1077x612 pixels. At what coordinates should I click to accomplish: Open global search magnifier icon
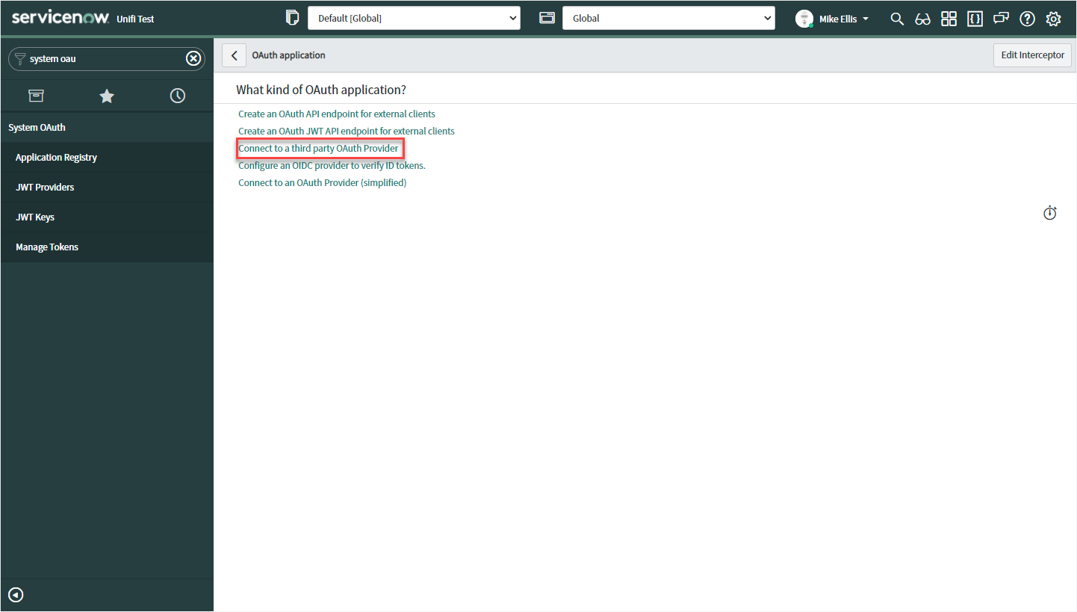(897, 19)
